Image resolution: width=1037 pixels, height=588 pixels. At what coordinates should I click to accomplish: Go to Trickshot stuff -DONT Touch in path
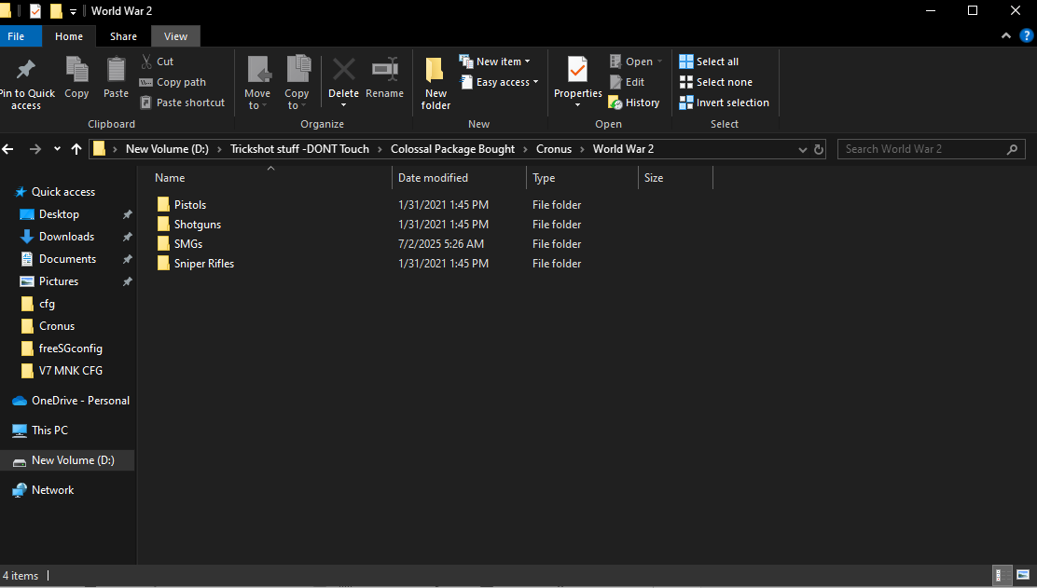(299, 149)
